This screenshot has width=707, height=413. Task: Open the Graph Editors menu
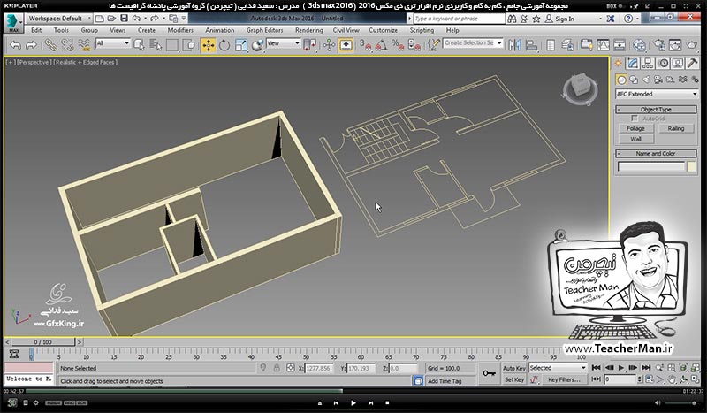coord(264,30)
